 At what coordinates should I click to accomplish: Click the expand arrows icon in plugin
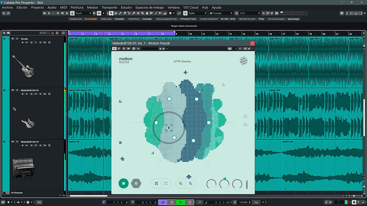point(166,183)
